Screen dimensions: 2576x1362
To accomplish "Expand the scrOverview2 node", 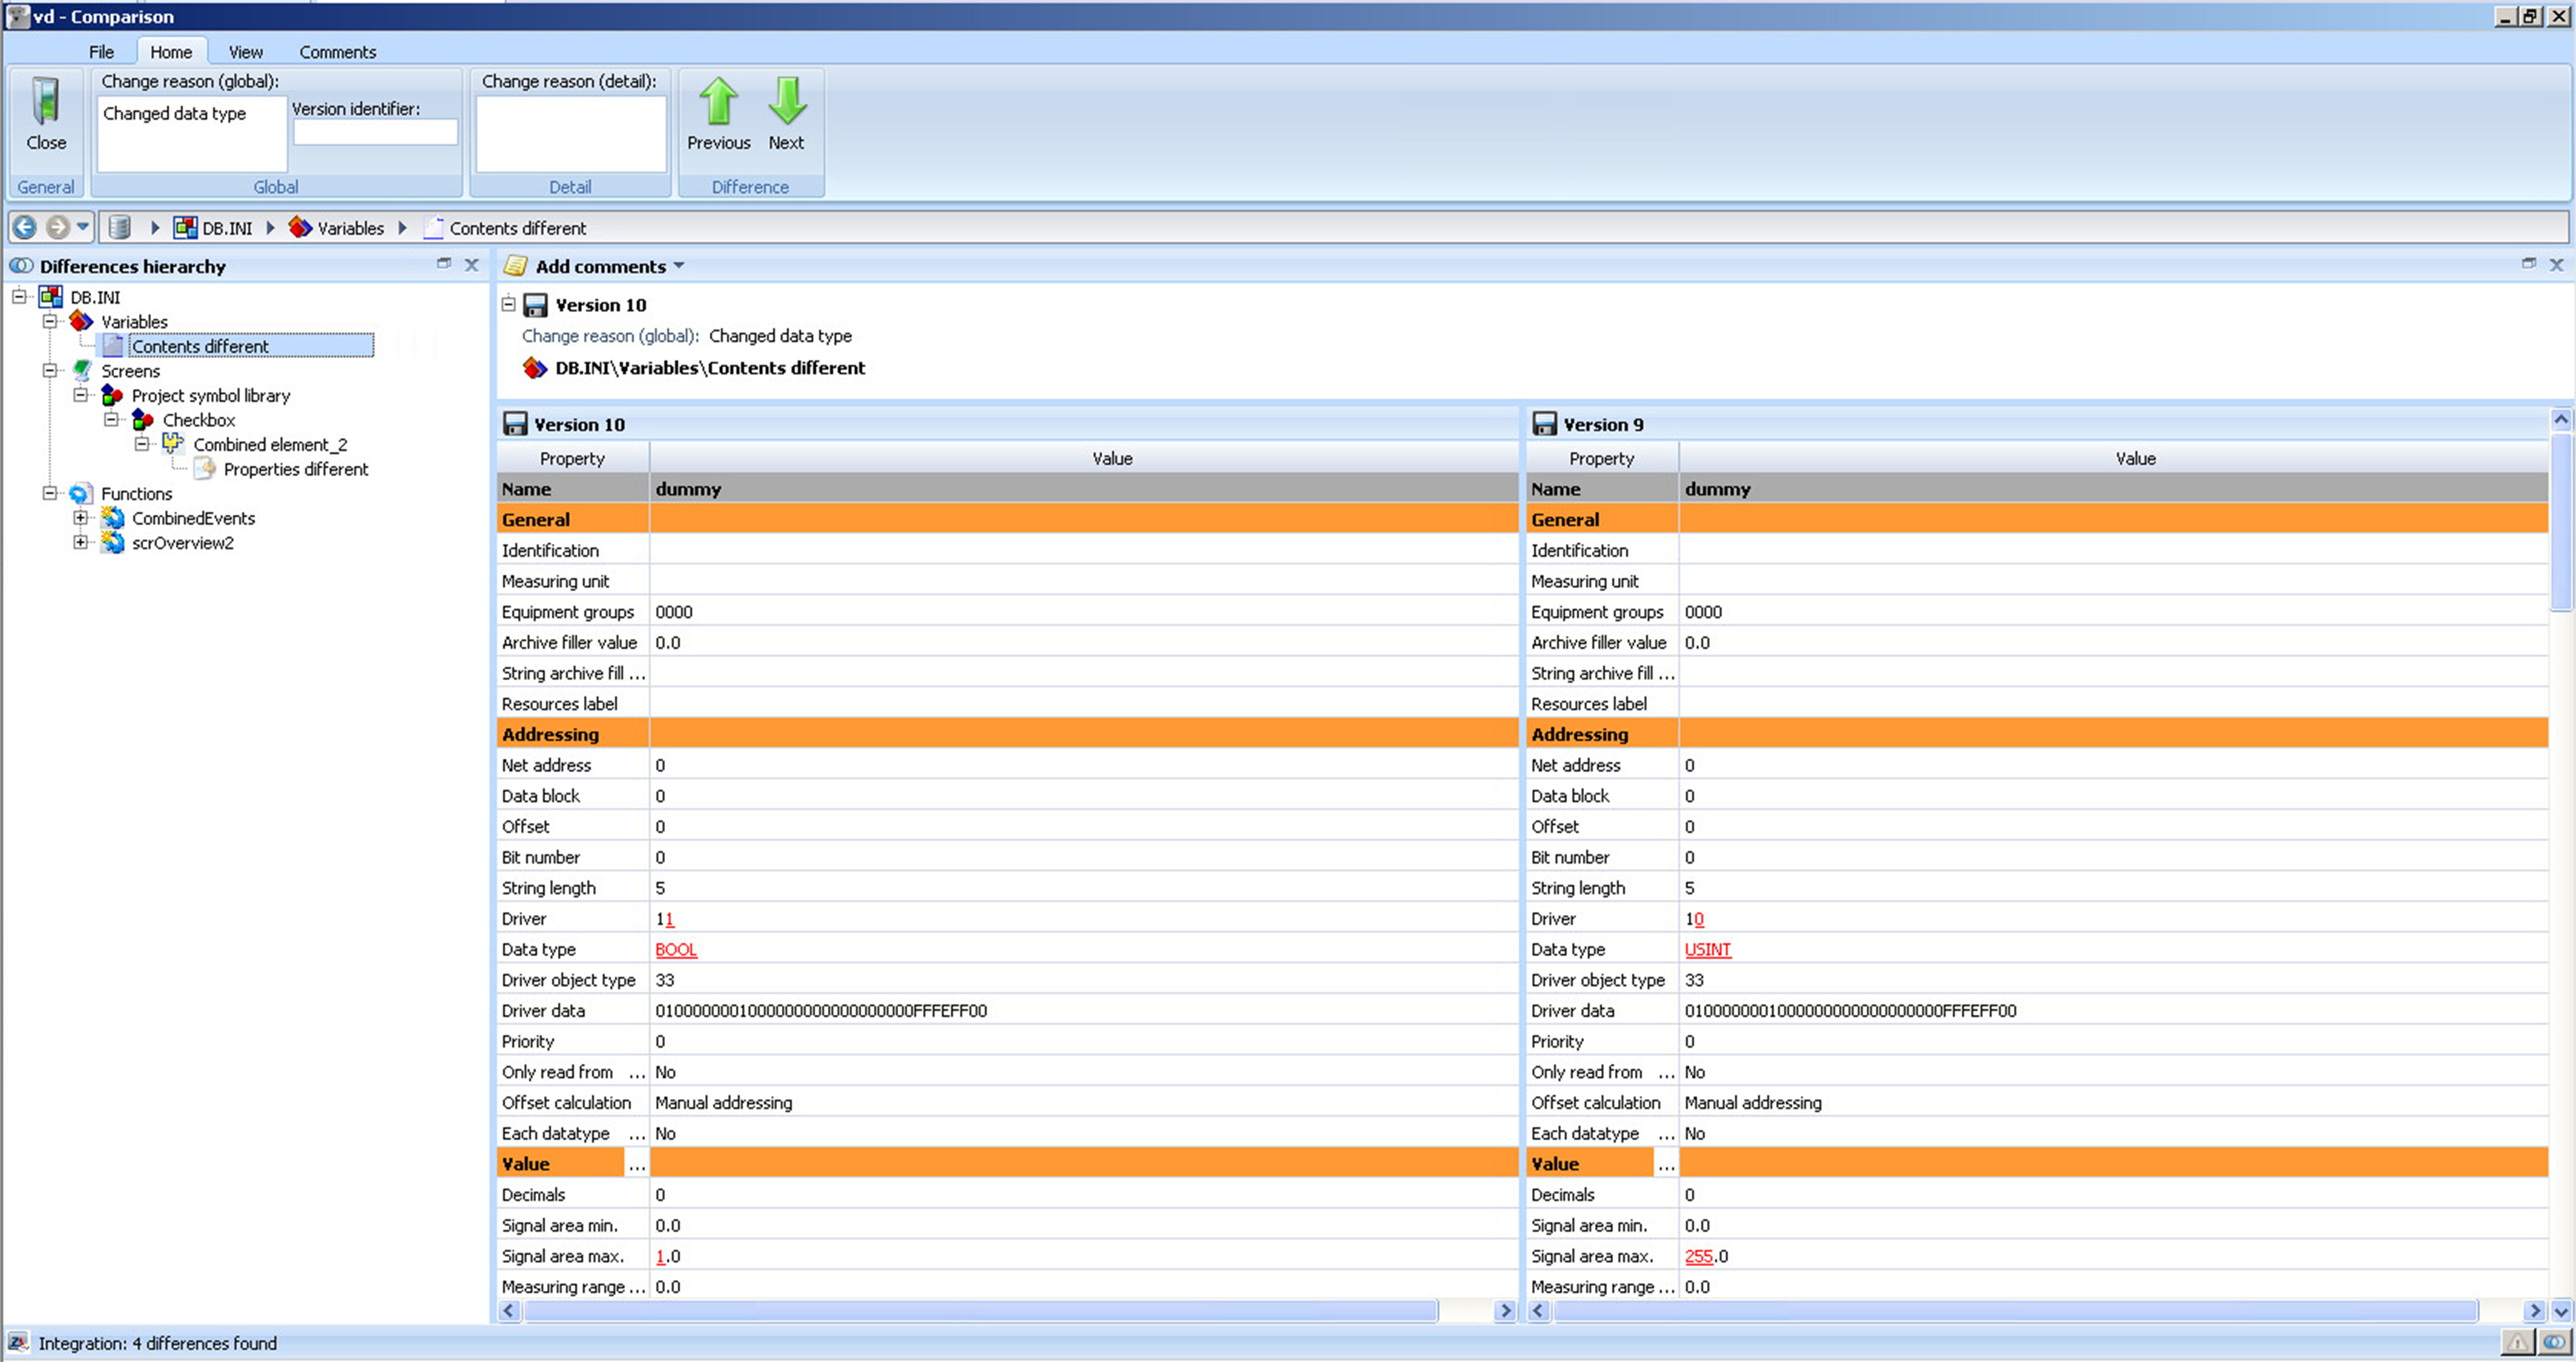I will [x=82, y=543].
